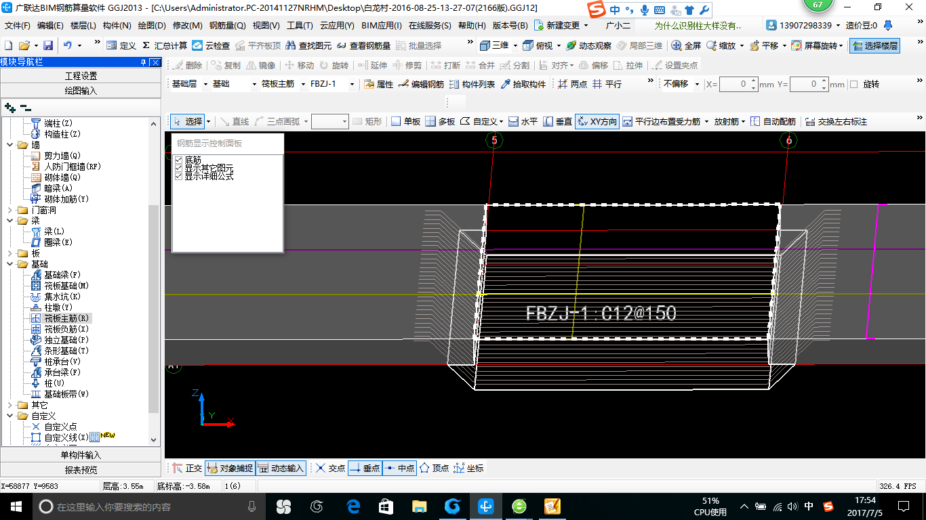Toggle 中点 midpoint snap
The image size is (926, 520).
tap(399, 468)
